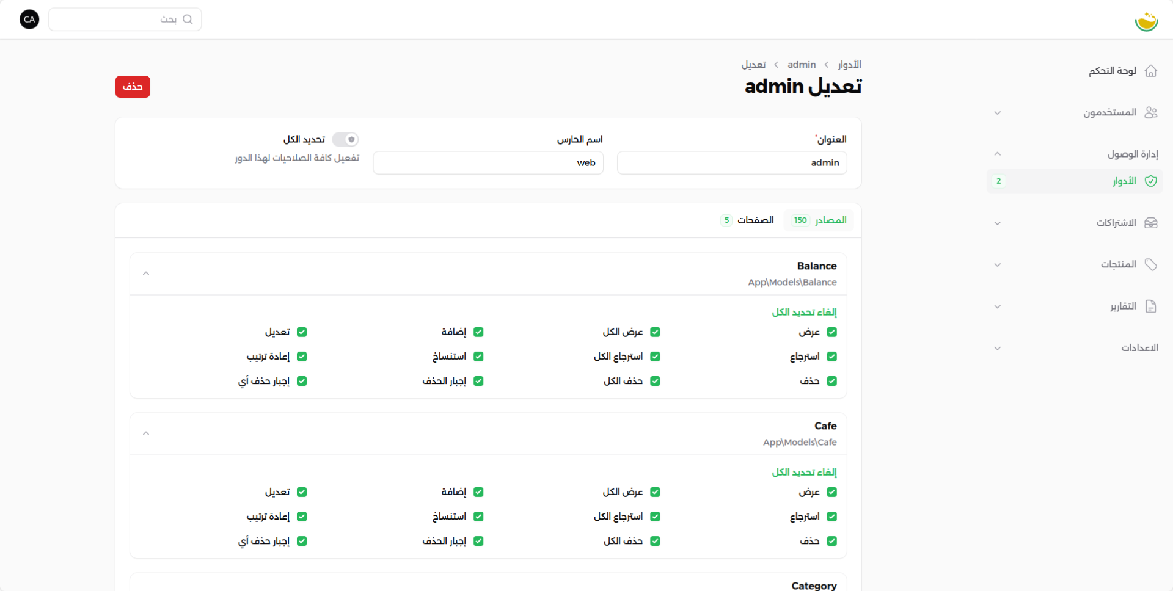This screenshot has height=591, width=1173.
Task: Switch to the الصفحات tab
Action: (x=747, y=220)
